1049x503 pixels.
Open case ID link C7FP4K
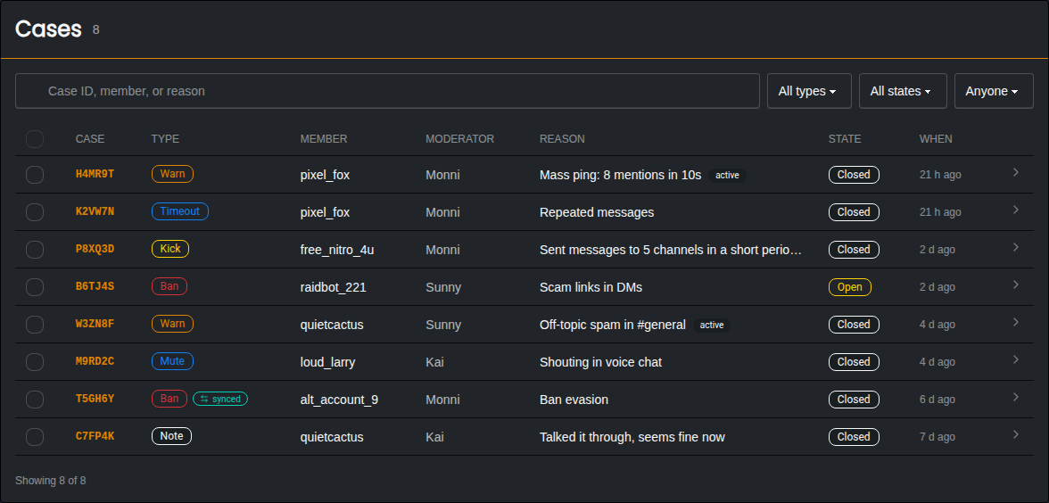pos(95,436)
